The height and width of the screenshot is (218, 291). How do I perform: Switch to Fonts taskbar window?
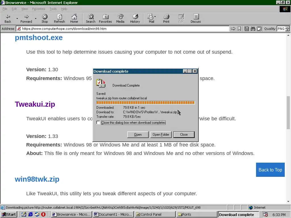tap(197, 215)
